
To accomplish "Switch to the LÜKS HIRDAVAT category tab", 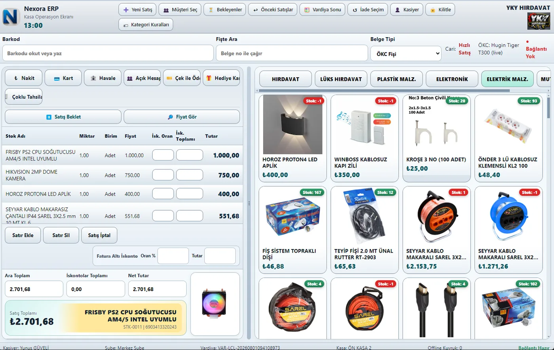I will coord(341,79).
